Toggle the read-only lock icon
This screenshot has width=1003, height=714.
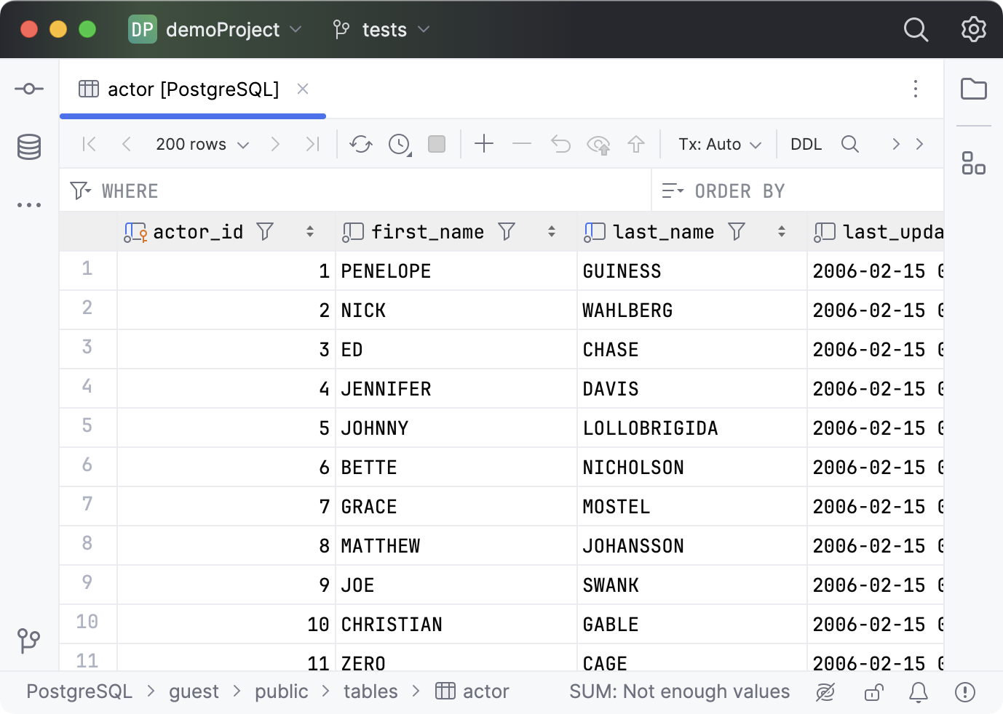point(873,692)
